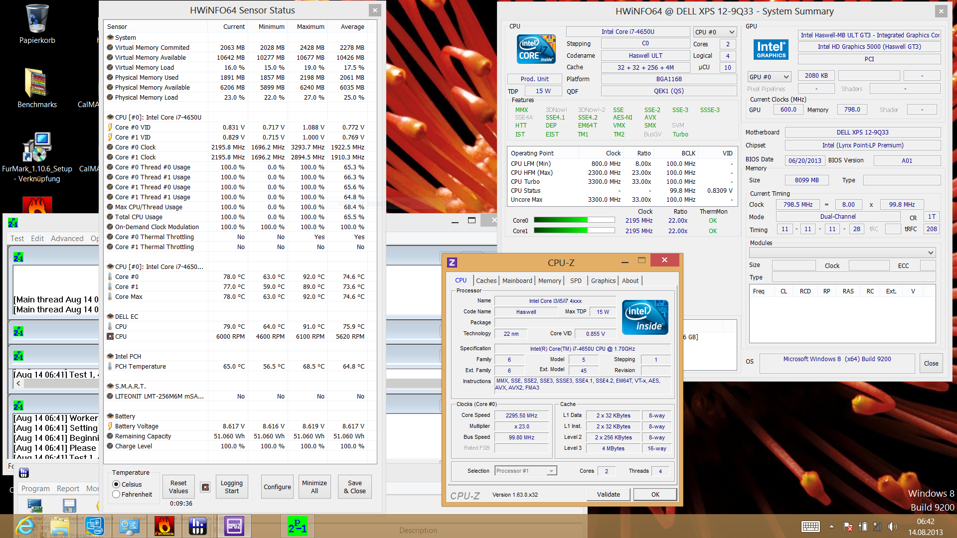
Task: Open the Prime95 green taskbar icon
Action: point(298,526)
